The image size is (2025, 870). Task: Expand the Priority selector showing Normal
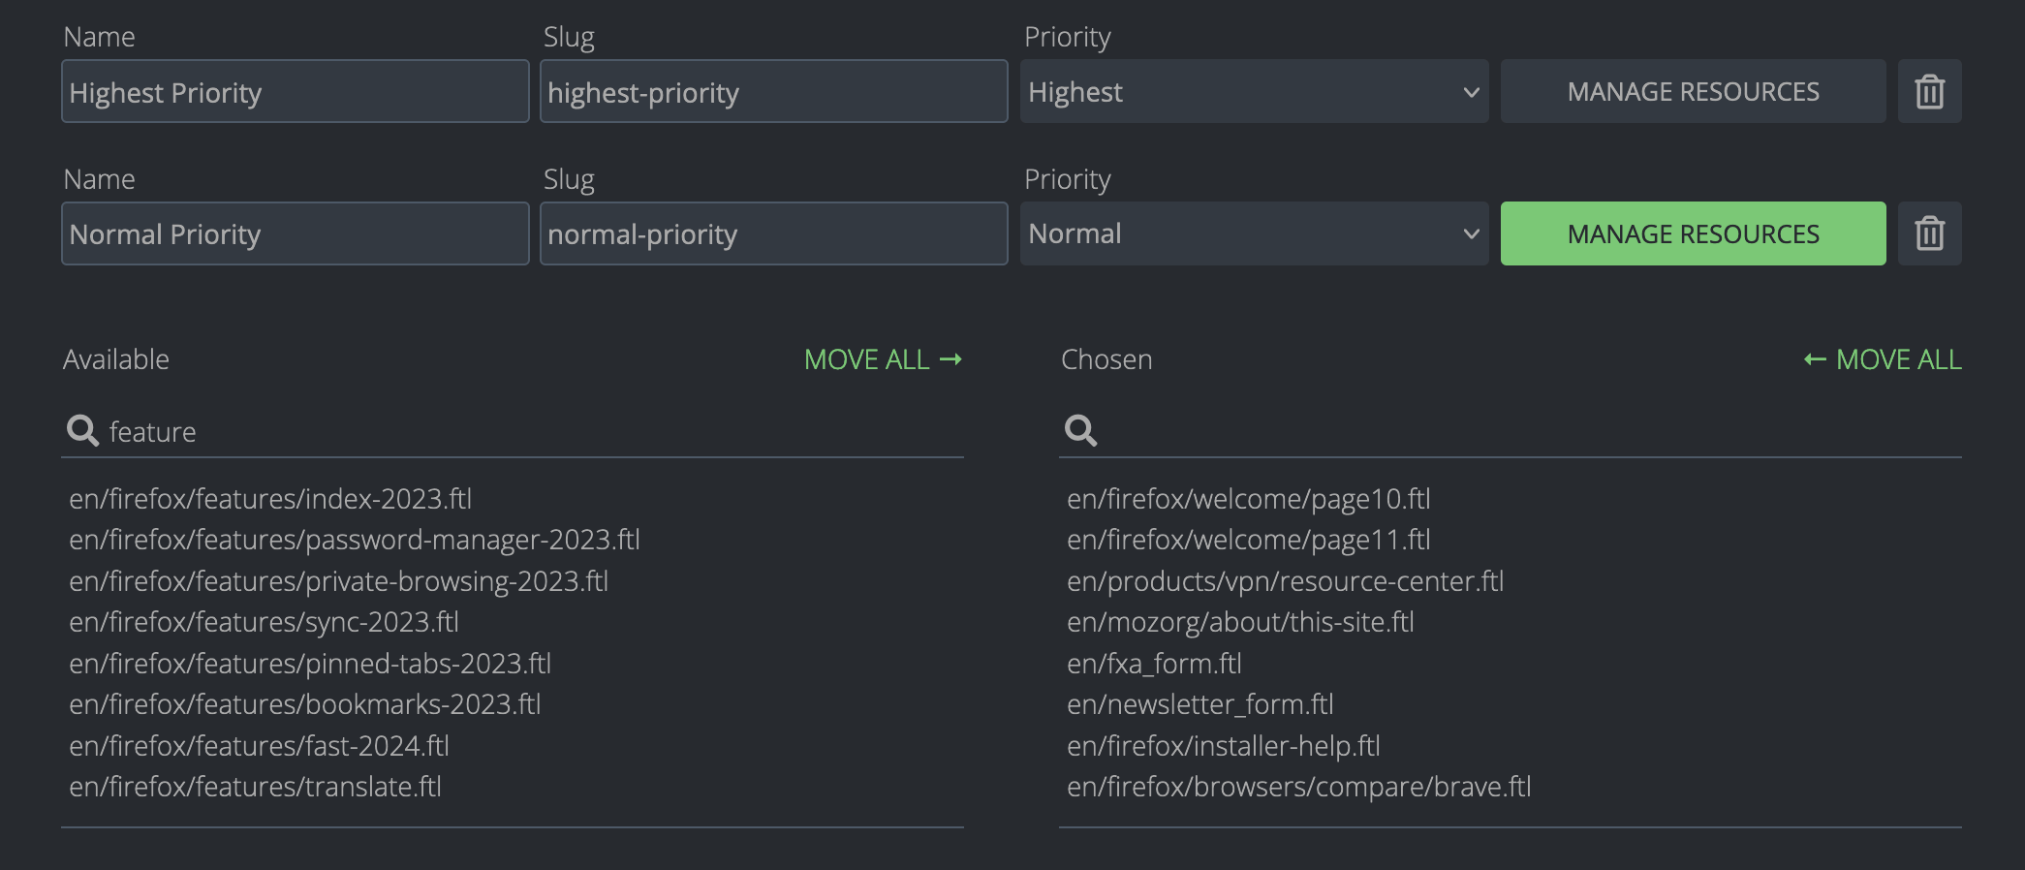point(1254,233)
